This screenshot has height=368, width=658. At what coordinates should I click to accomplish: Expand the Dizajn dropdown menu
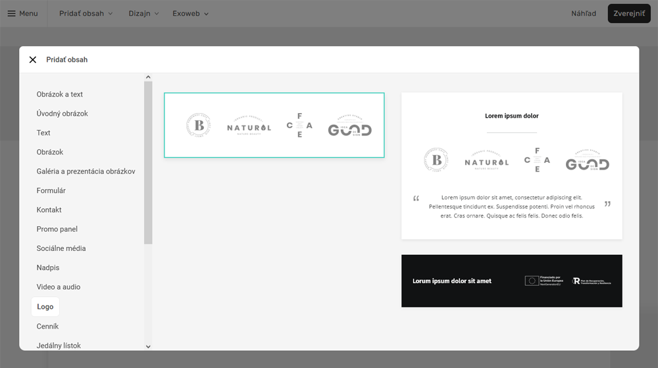pyautogui.click(x=143, y=13)
